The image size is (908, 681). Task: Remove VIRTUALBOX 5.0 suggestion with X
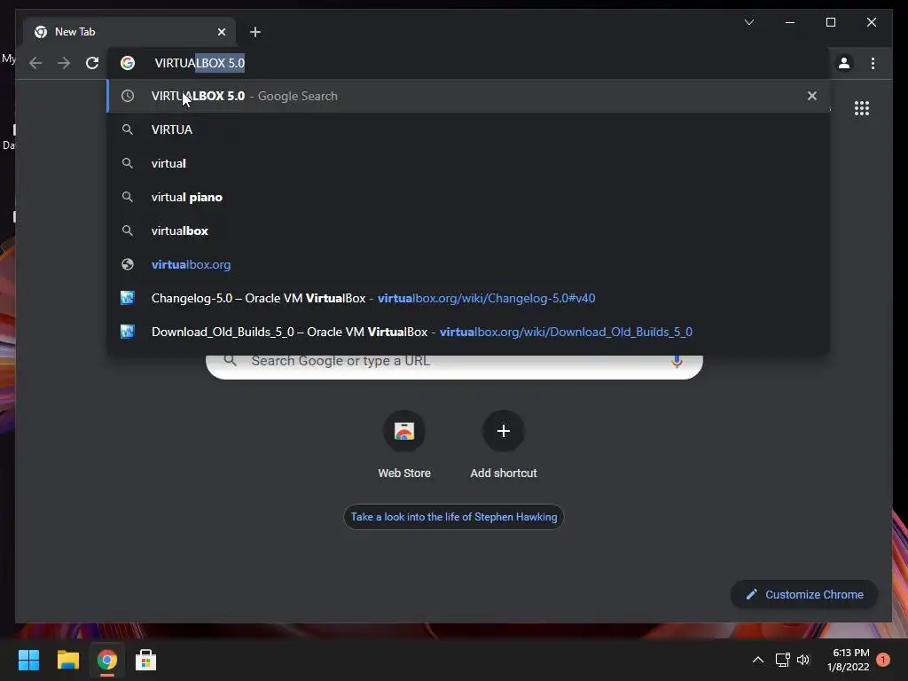pos(812,96)
